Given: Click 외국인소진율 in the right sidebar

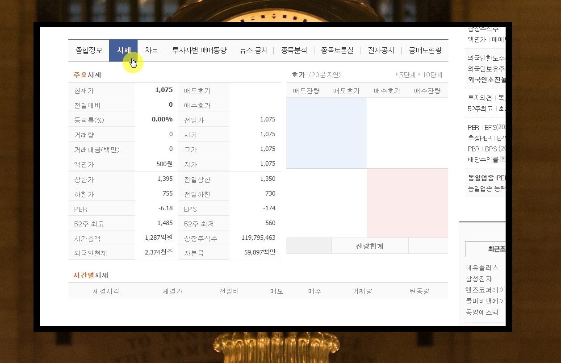Looking at the screenshot, I should (486, 79).
